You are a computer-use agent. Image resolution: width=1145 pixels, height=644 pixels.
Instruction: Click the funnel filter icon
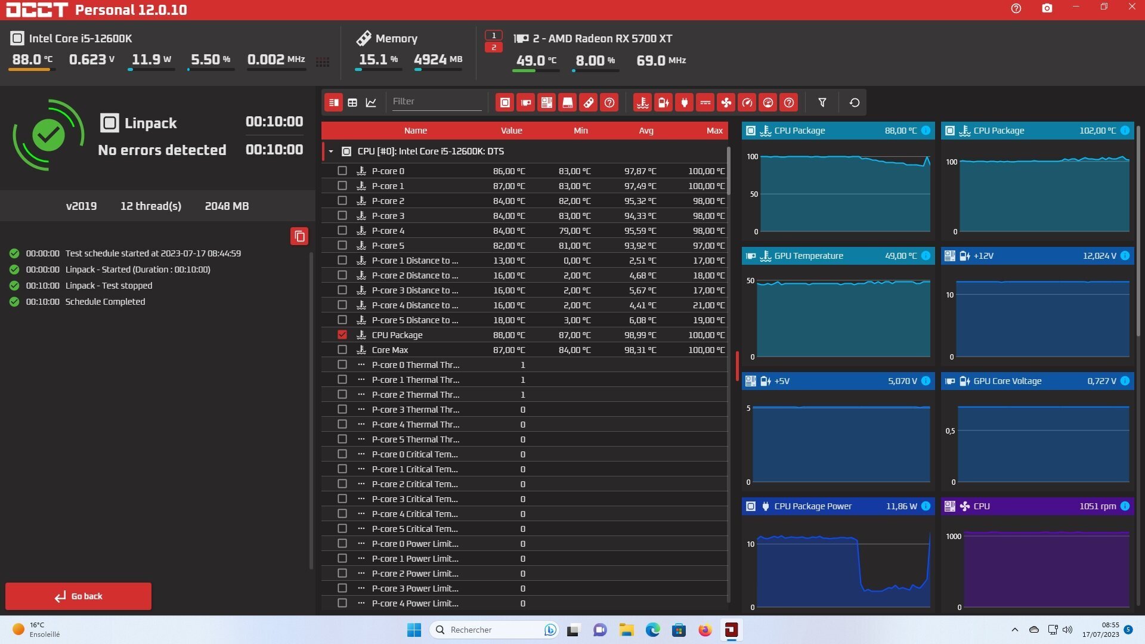[822, 103]
